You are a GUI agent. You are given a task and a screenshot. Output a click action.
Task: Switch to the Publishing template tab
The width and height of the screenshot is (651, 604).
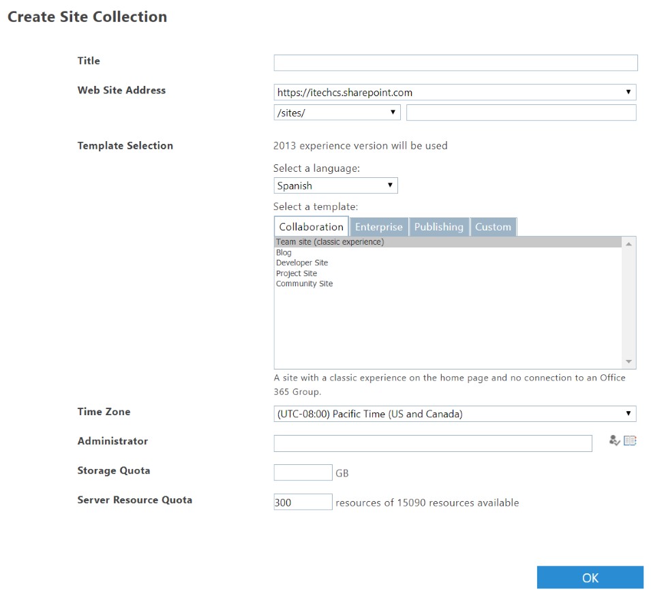pos(439,227)
